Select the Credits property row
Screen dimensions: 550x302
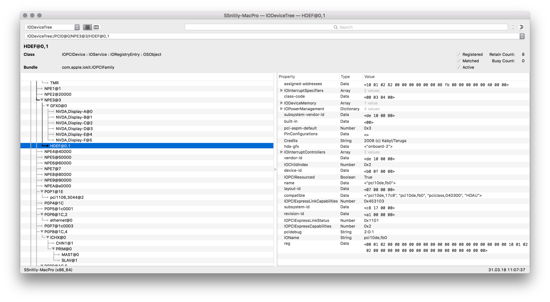(403, 141)
